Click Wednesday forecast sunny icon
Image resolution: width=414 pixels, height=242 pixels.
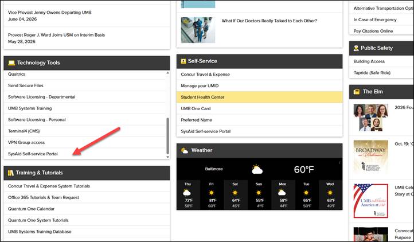tap(330, 193)
